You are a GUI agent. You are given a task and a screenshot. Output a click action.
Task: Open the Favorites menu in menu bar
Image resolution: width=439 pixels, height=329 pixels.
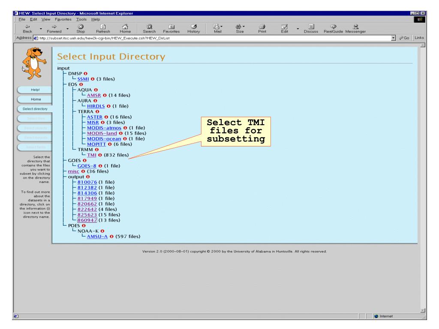(x=63, y=20)
